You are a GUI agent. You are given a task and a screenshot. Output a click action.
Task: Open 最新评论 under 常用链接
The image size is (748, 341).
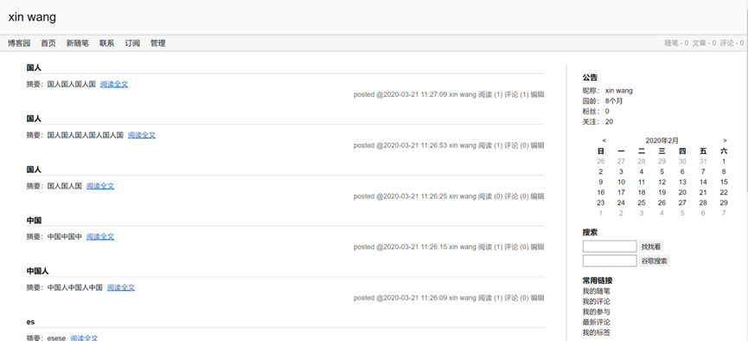(x=597, y=322)
